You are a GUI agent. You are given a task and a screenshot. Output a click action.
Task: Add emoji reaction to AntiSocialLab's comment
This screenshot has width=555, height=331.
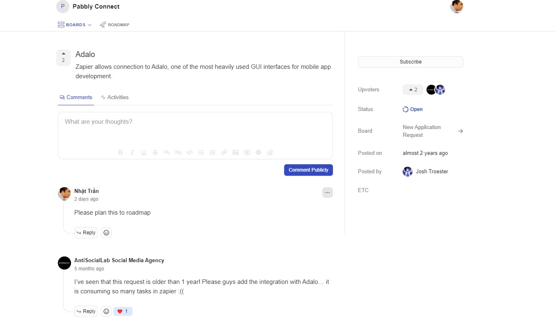(106, 311)
